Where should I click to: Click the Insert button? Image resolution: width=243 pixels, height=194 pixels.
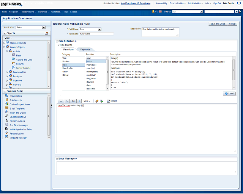[230, 93]
